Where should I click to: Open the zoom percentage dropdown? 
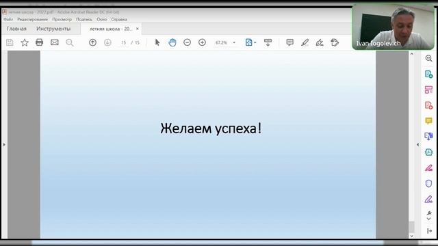234,42
